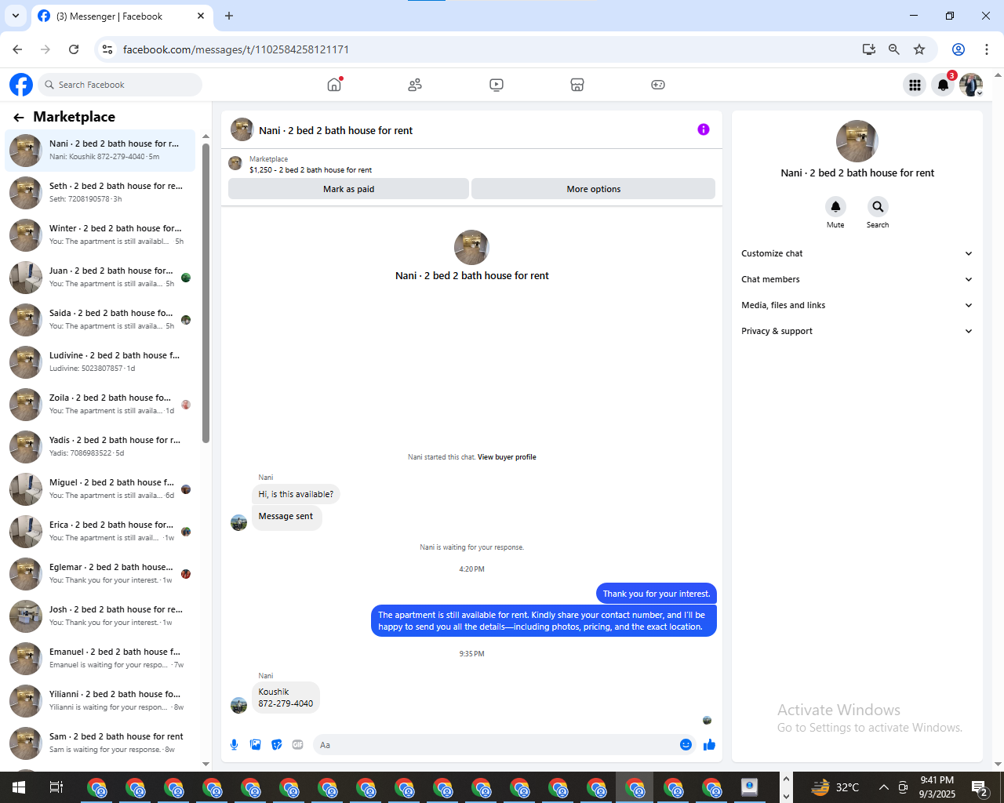The width and height of the screenshot is (1004, 803).
Task: Expand the Customize chat section
Action: pos(857,253)
